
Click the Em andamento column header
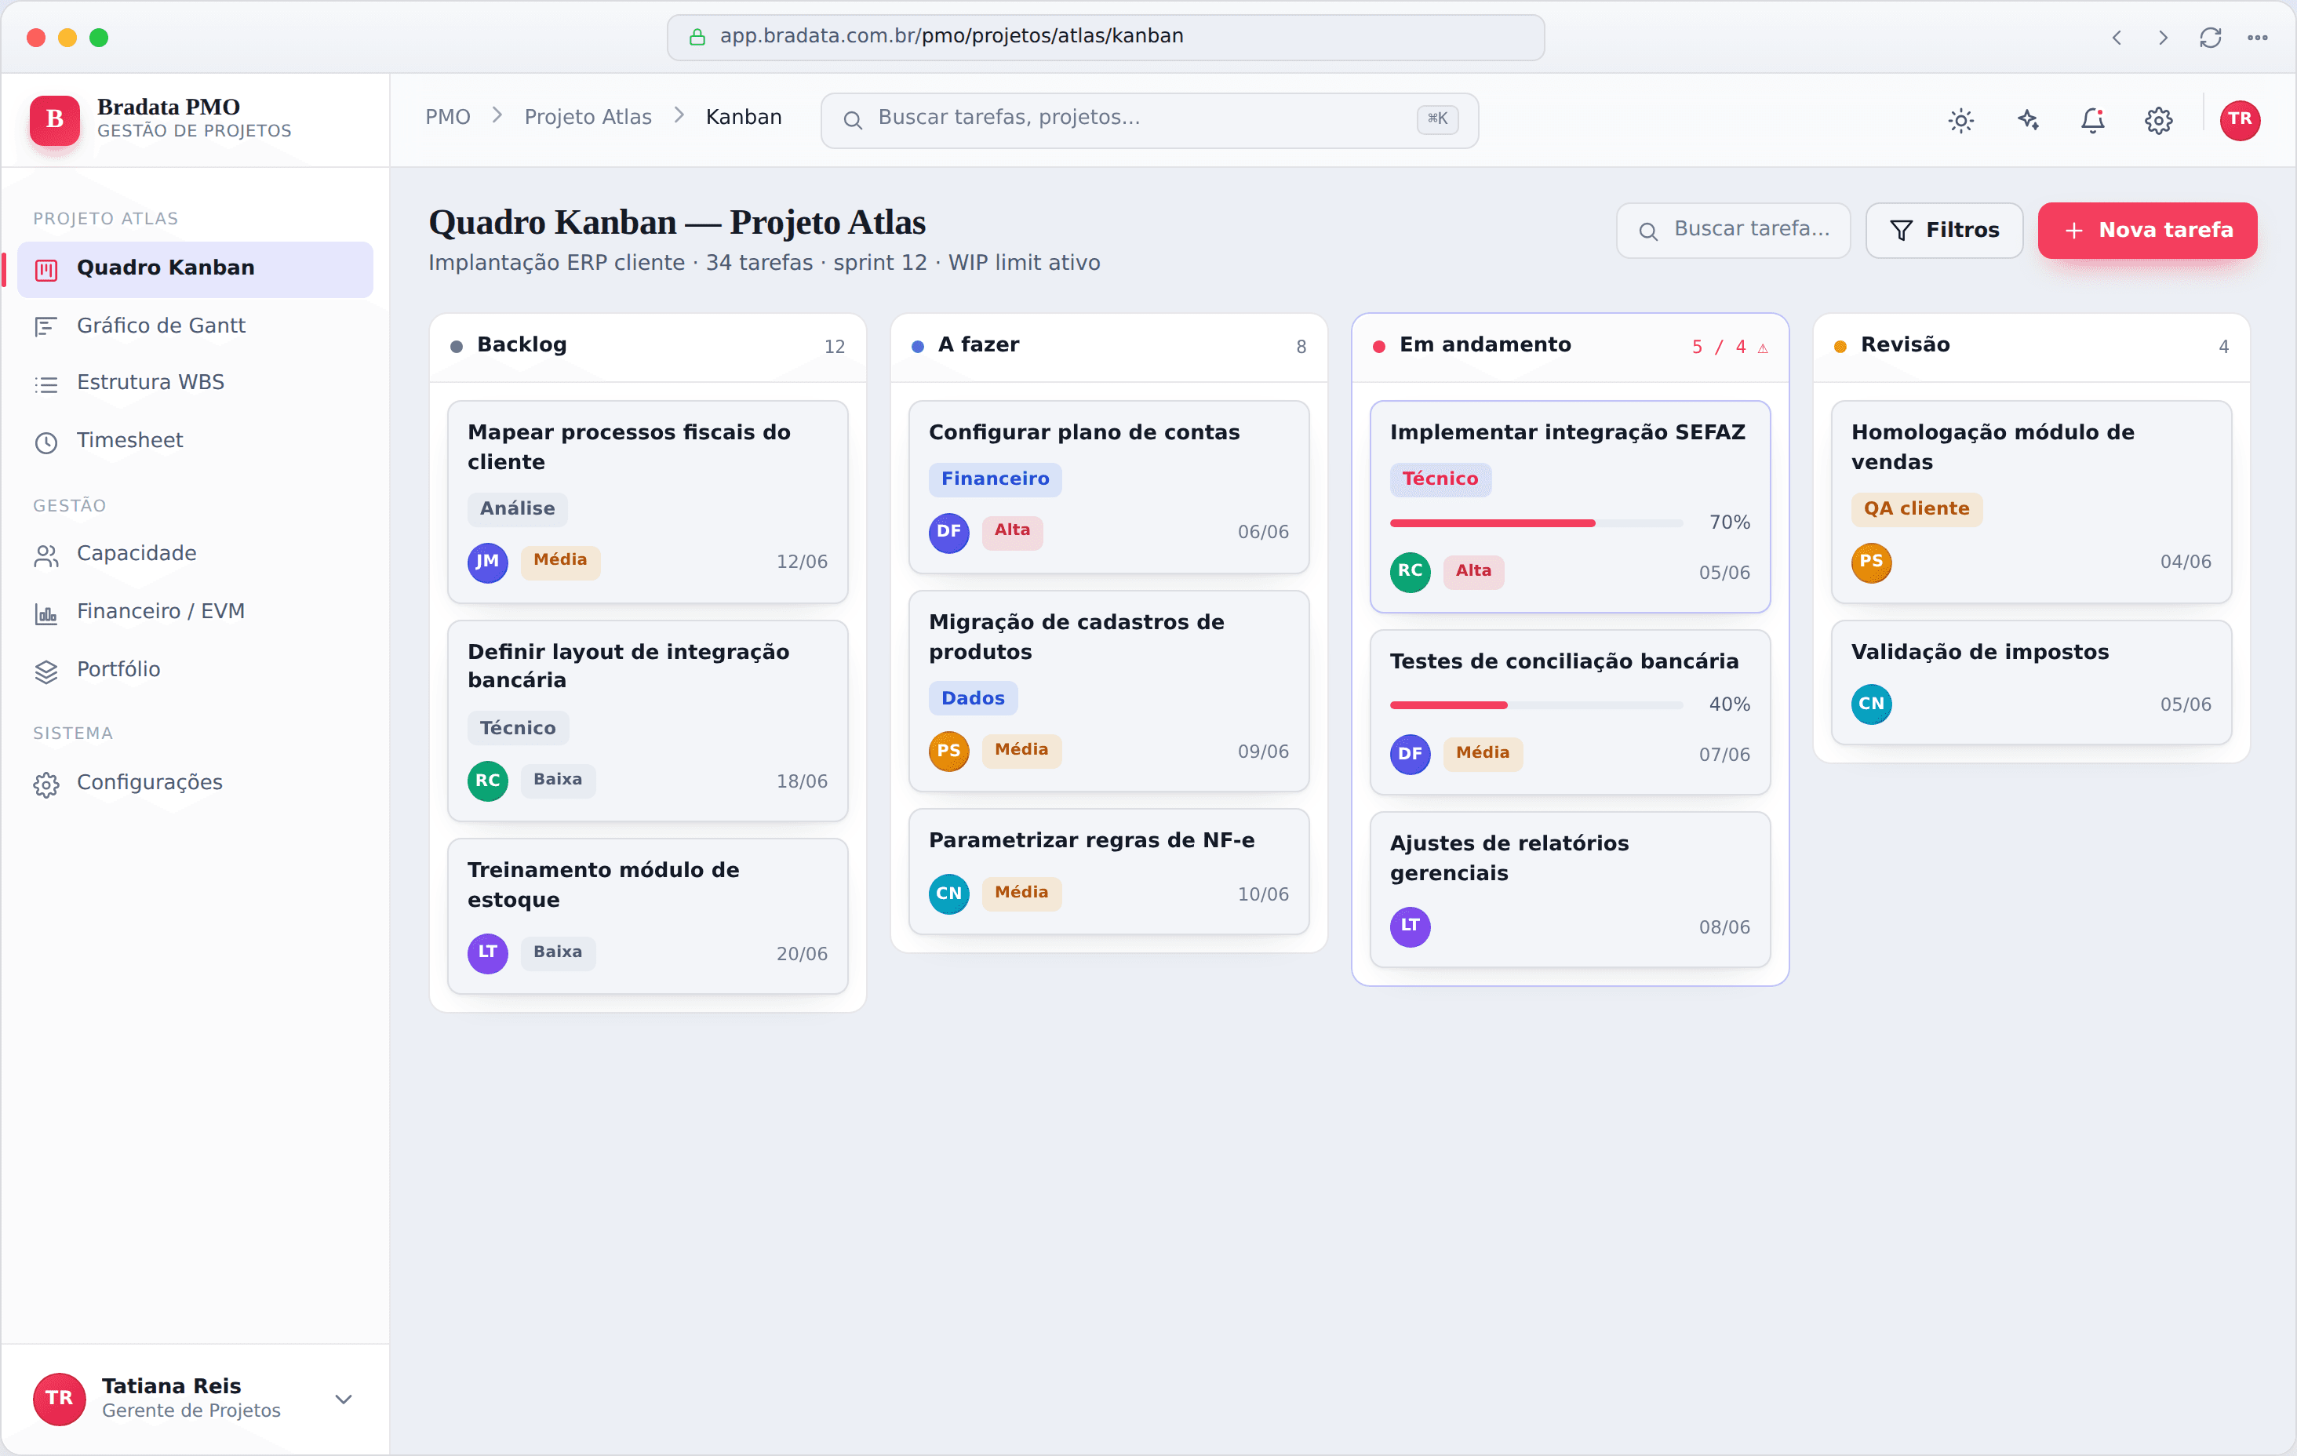click(1569, 348)
